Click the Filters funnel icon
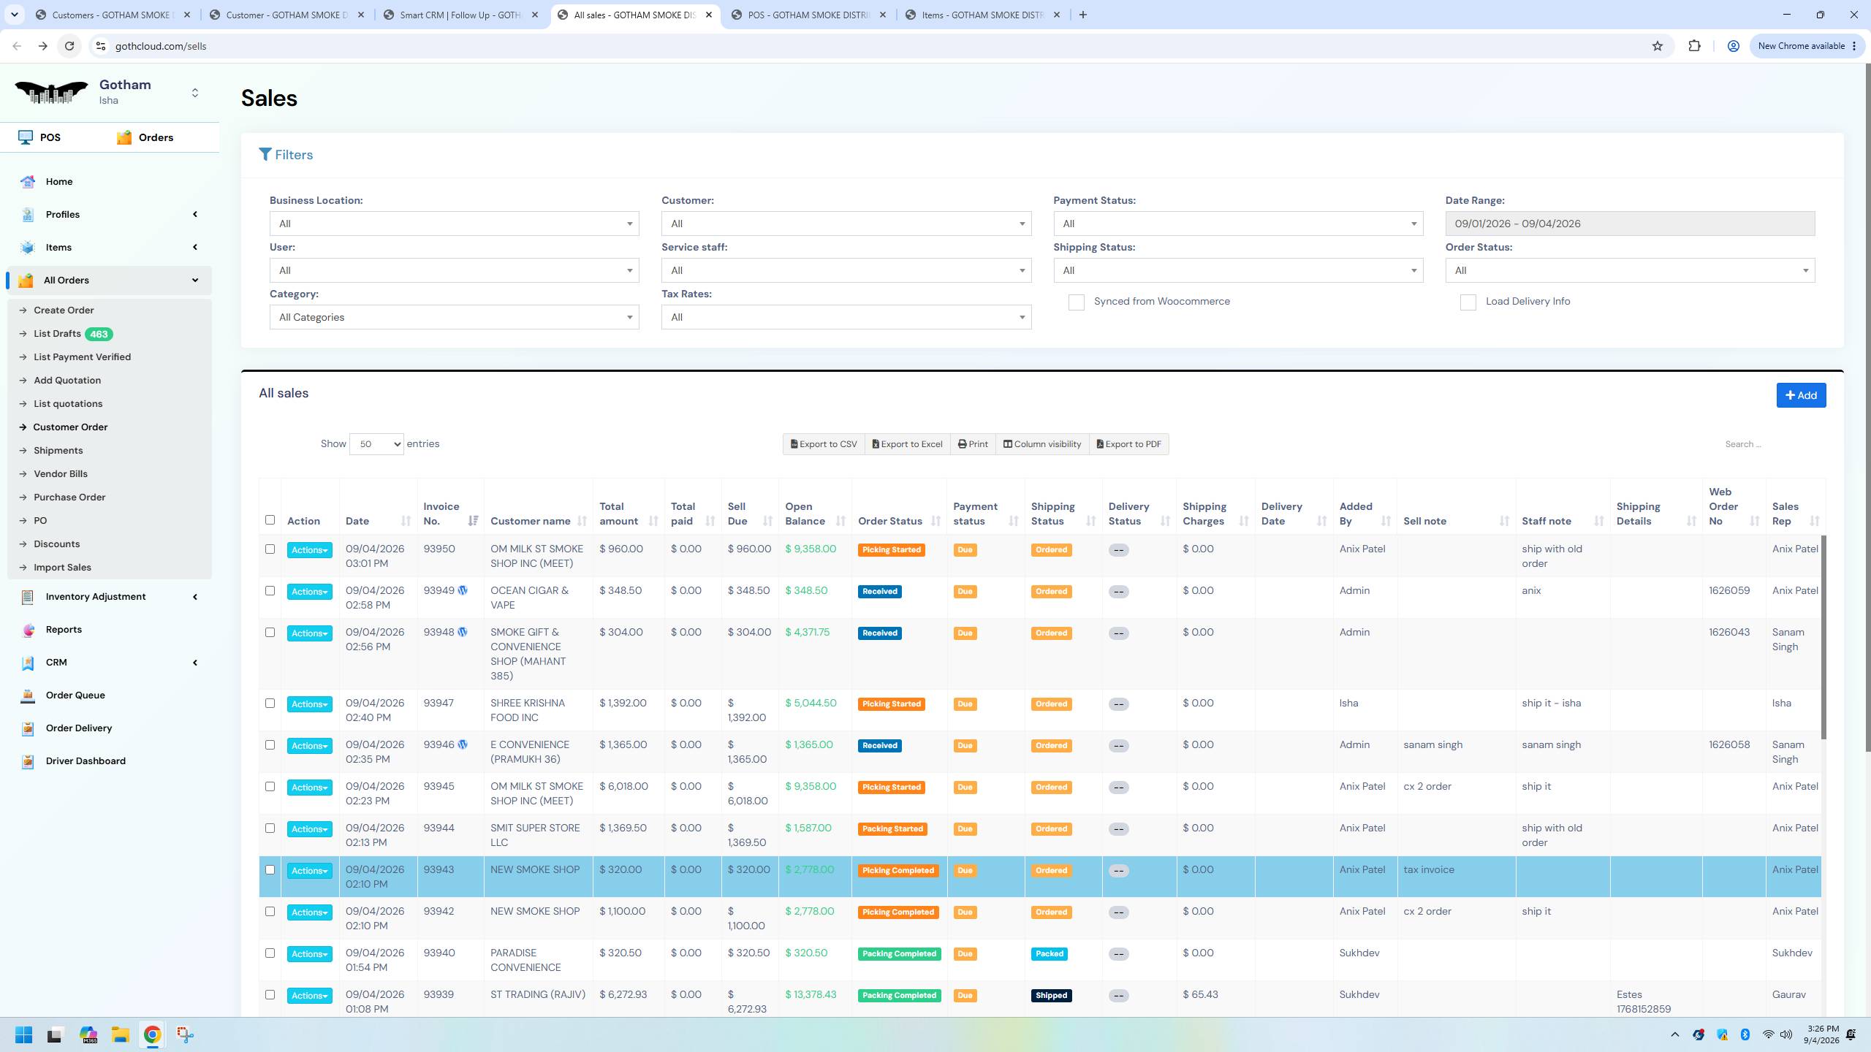 pos(265,155)
